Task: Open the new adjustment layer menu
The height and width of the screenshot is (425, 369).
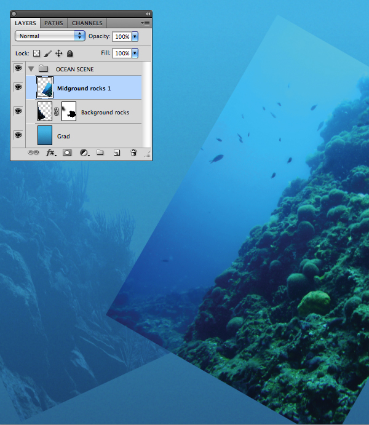Action: point(84,153)
